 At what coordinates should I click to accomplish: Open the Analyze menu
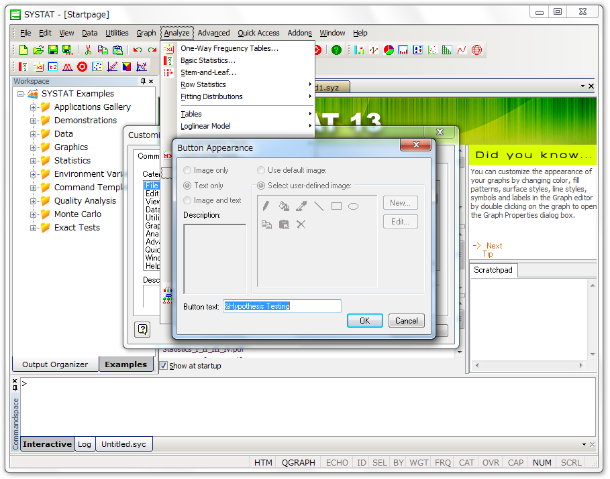176,33
